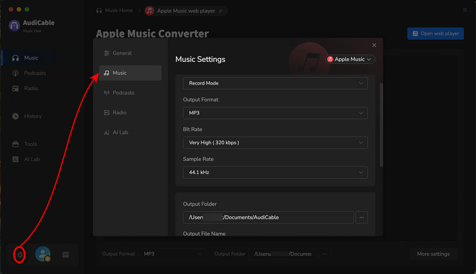
Task: Click the Open web player button
Action: (436, 33)
